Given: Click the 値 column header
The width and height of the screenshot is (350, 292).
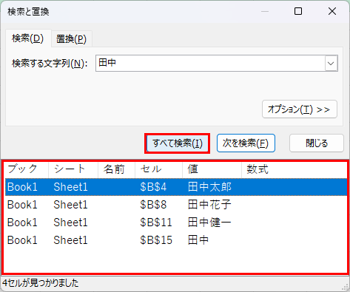Looking at the screenshot, I should coord(212,169).
